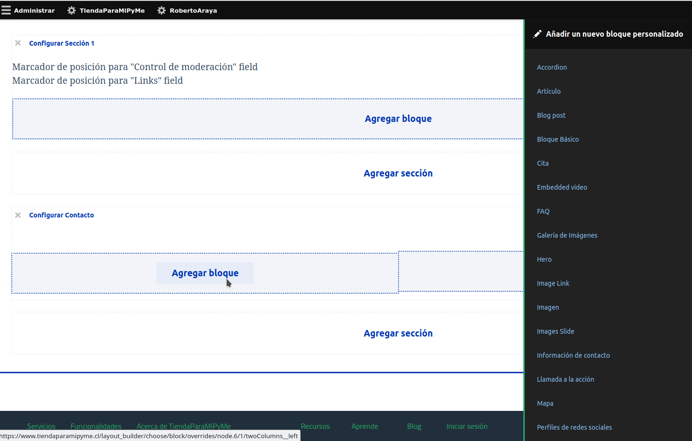Image resolution: width=692 pixels, height=441 pixels.
Task: Choose the Blog post block type
Action: pos(551,115)
